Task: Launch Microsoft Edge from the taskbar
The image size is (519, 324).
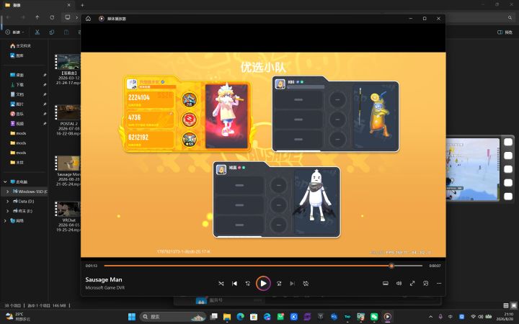Action: [240, 316]
